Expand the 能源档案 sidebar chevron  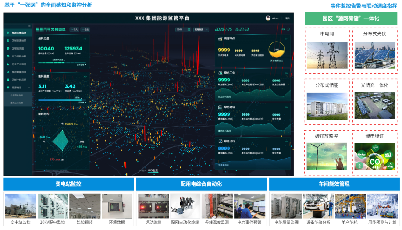tap(29, 88)
